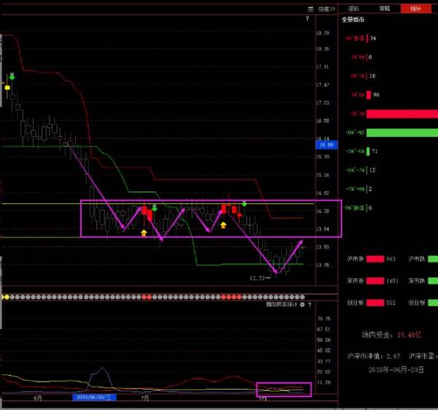Click the 隐藏>> button to collapse panel

(326, 10)
